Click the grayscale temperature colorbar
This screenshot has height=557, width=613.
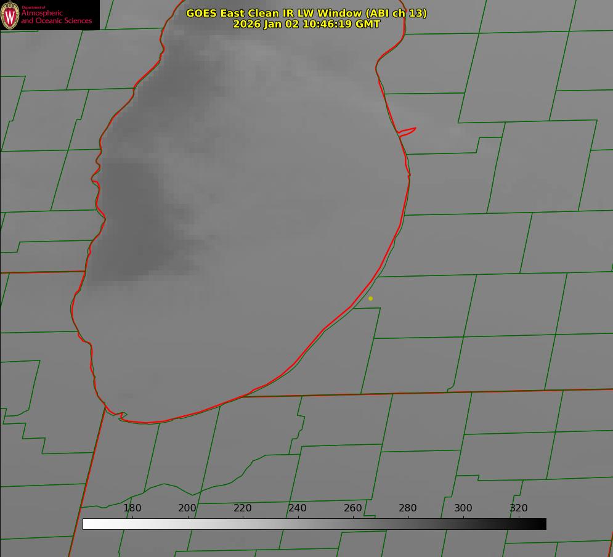[x=314, y=524]
